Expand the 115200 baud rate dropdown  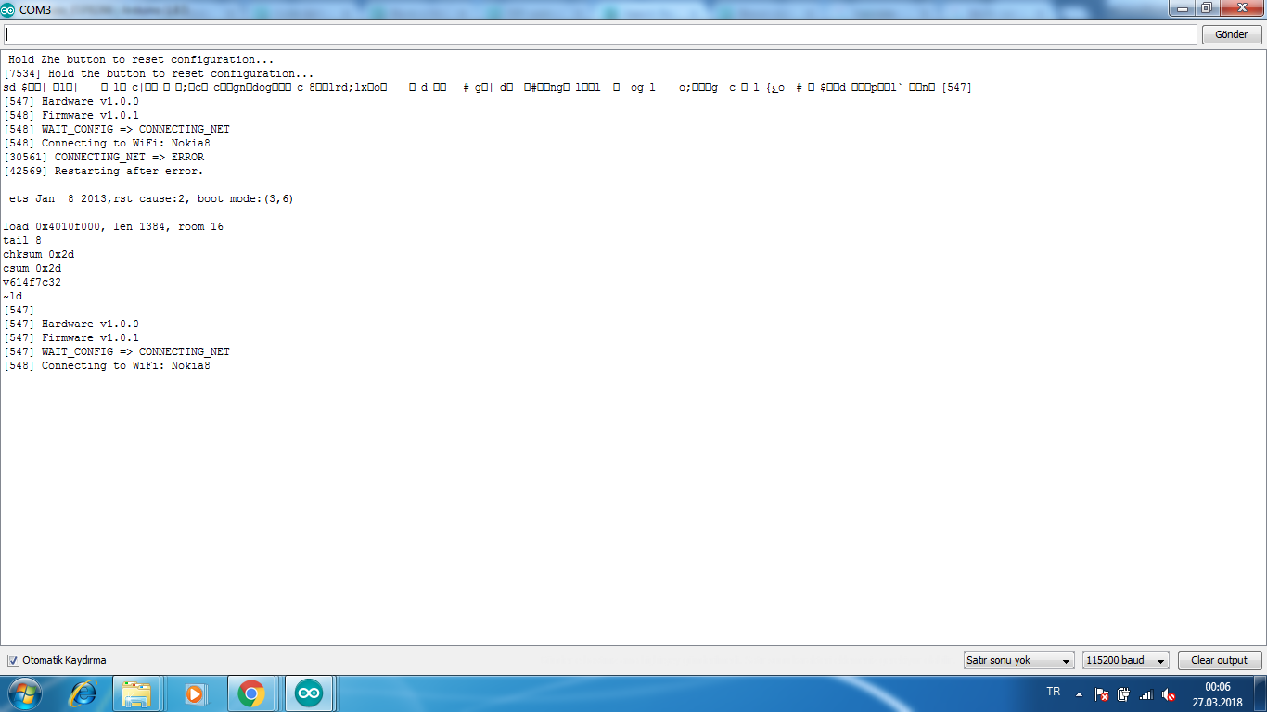[x=1125, y=660]
